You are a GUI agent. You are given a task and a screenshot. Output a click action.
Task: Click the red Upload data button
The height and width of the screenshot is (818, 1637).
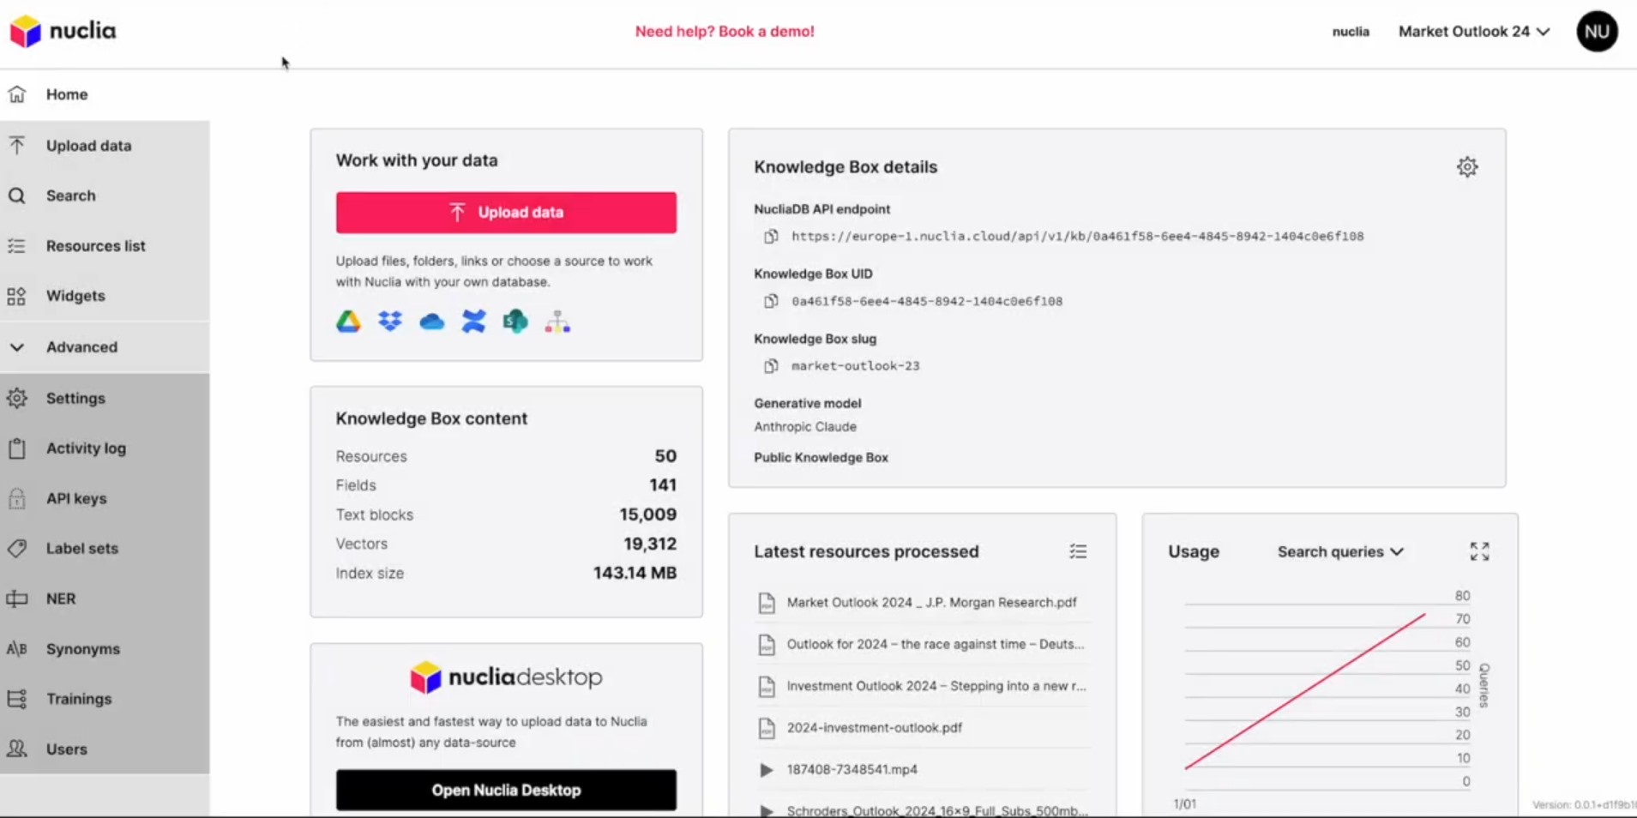[x=506, y=213]
